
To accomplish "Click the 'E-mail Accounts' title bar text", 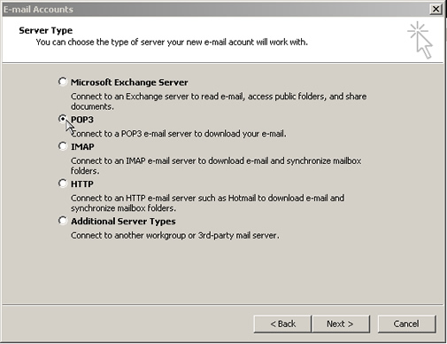I will tap(38, 10).
